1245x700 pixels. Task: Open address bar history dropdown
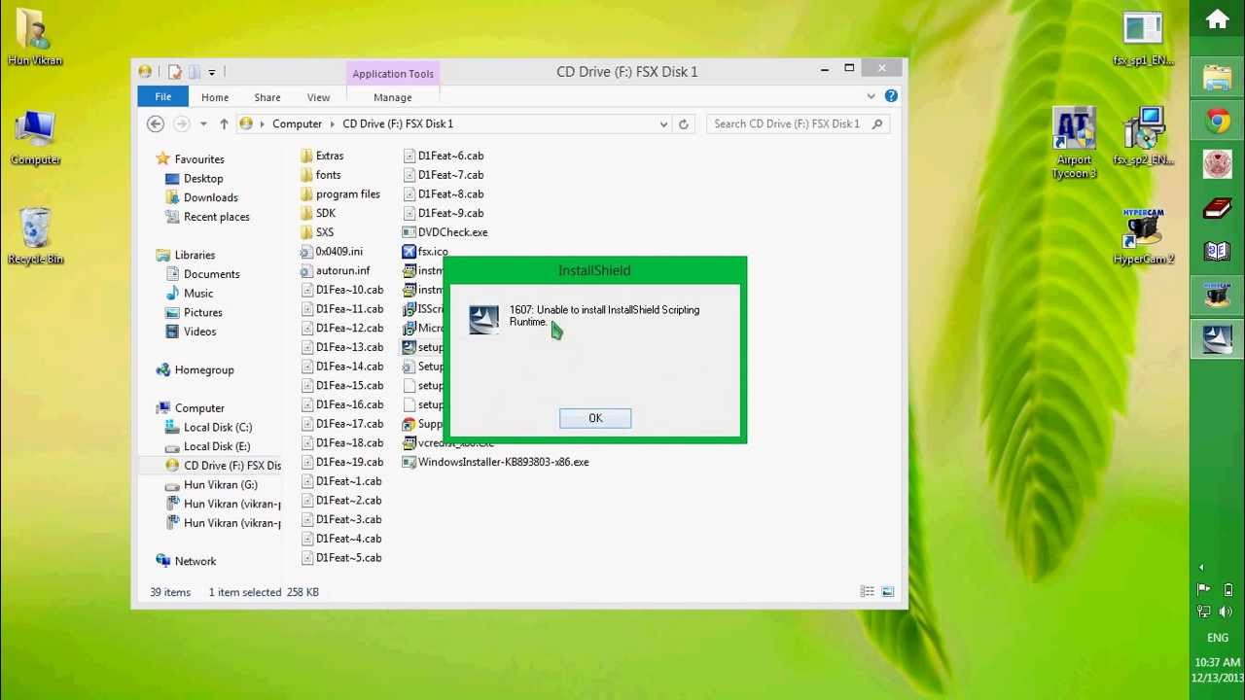[663, 124]
